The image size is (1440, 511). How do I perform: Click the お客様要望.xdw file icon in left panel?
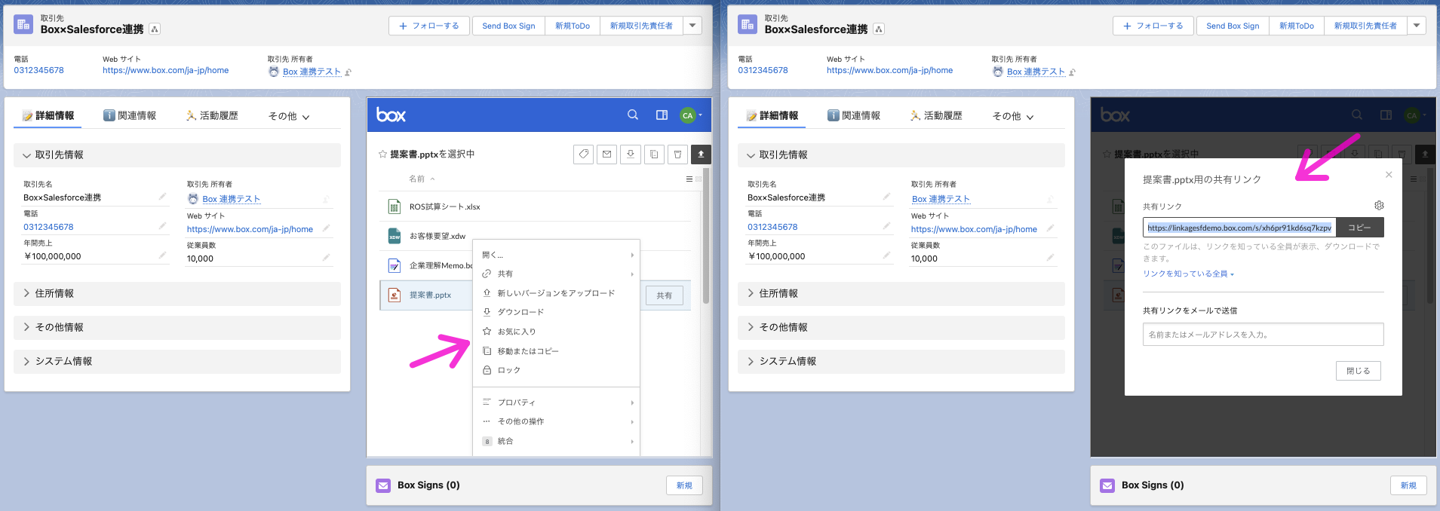click(394, 236)
